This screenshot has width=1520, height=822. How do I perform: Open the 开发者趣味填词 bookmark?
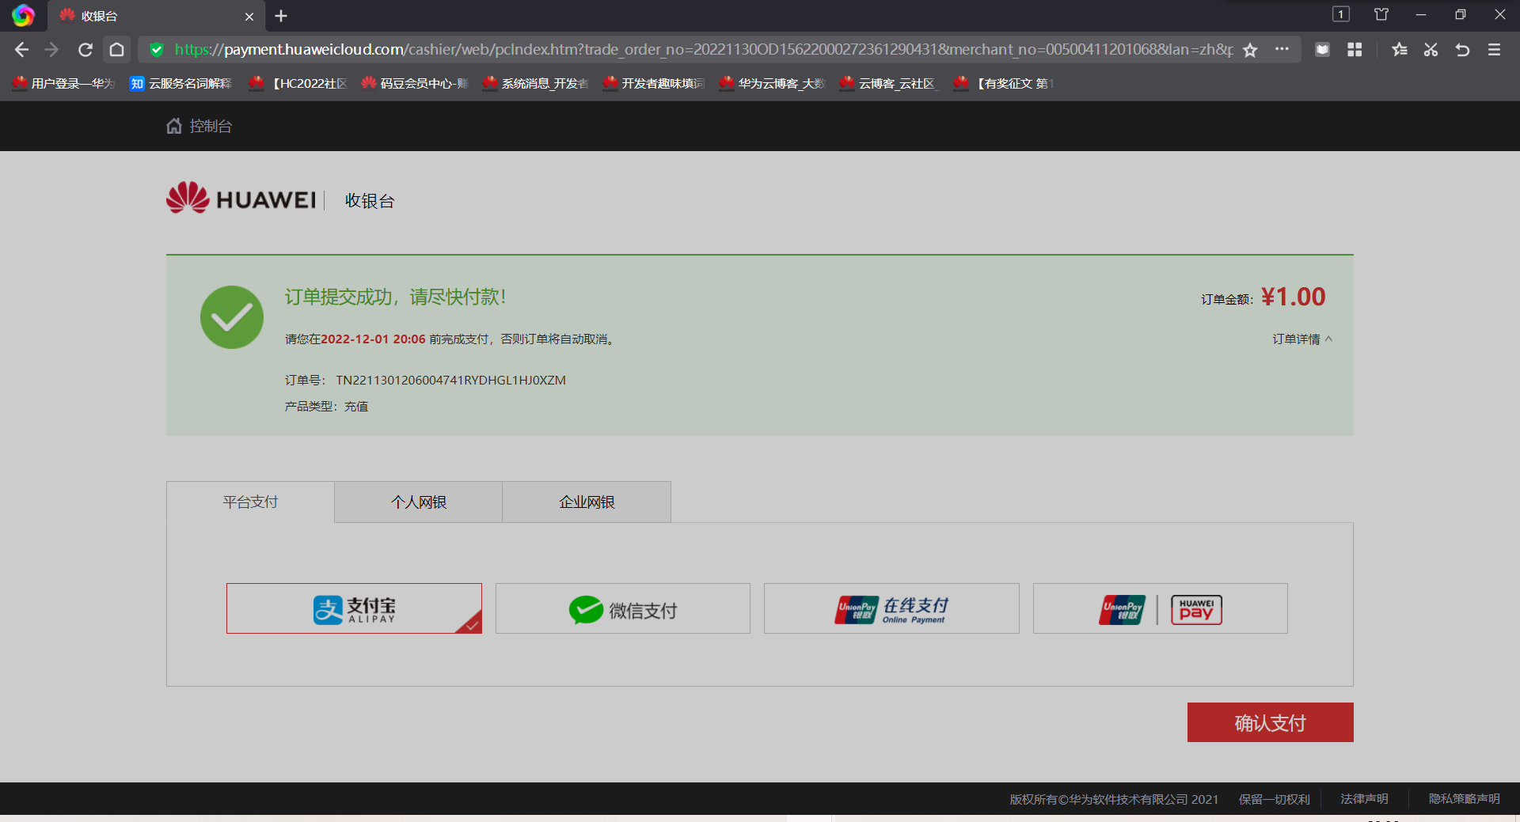tap(653, 83)
